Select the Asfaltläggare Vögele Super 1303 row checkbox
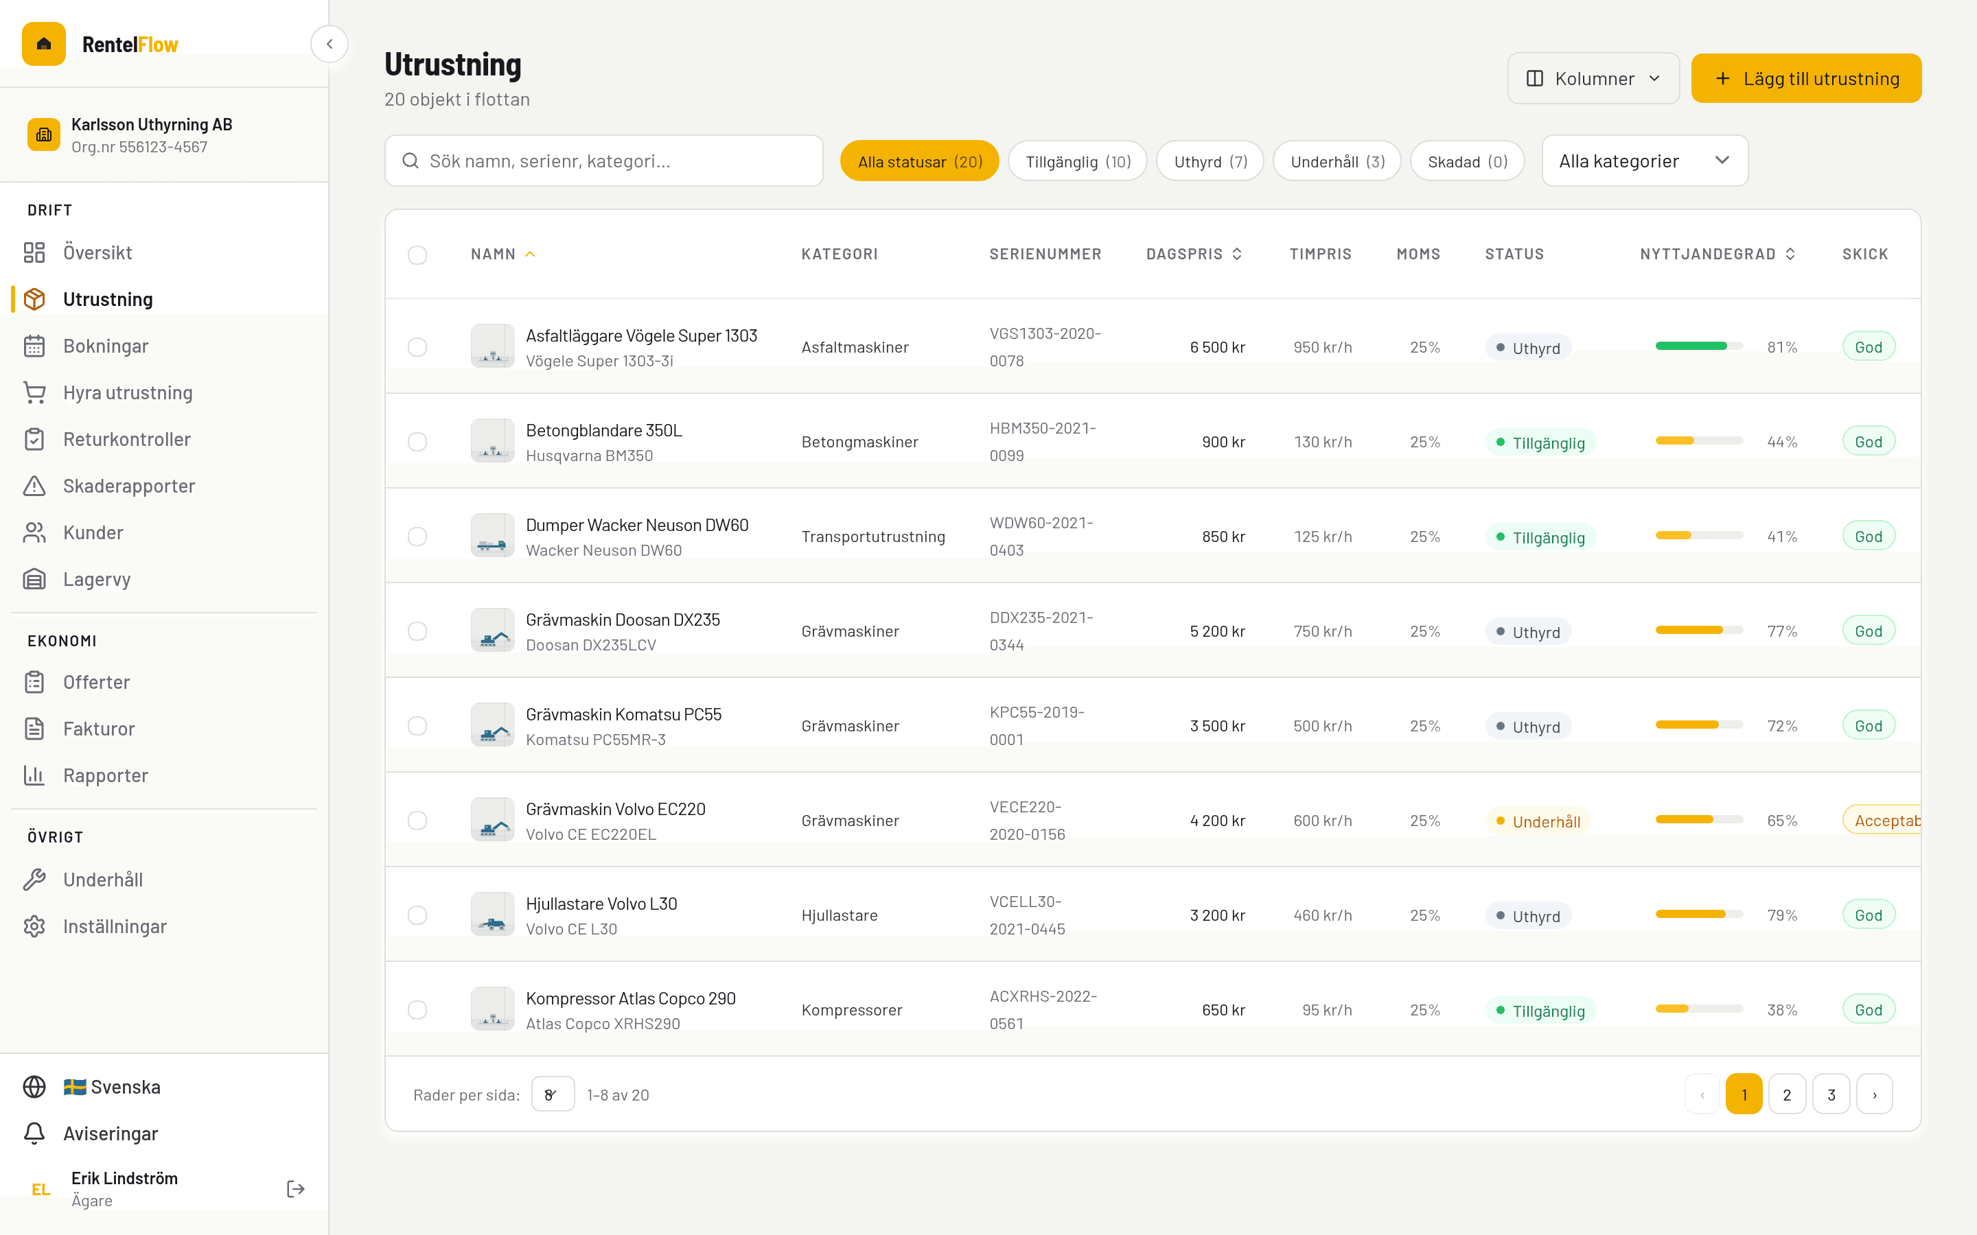The height and width of the screenshot is (1235, 1977). [x=417, y=347]
